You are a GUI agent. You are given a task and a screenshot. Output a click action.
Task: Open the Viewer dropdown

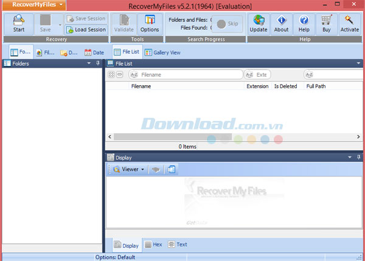click(x=128, y=169)
